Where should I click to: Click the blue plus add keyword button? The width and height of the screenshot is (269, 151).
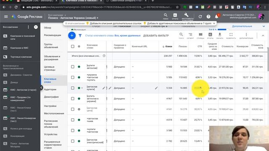click(72, 35)
